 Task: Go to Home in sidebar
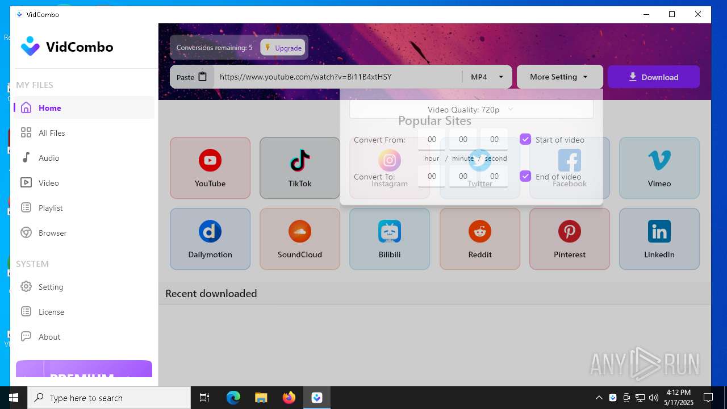coord(84,108)
